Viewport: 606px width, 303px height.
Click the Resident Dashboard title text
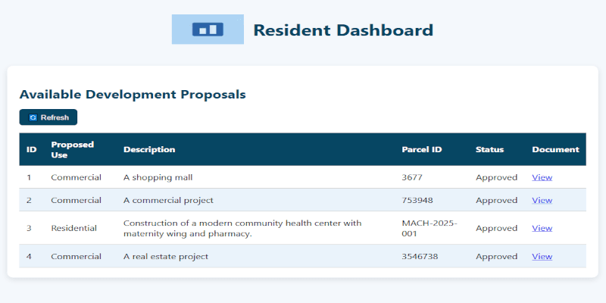click(x=343, y=30)
